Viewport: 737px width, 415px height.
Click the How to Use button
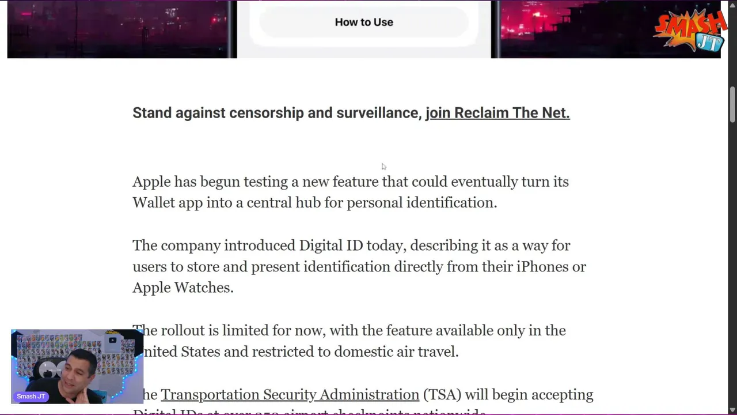pos(364,22)
